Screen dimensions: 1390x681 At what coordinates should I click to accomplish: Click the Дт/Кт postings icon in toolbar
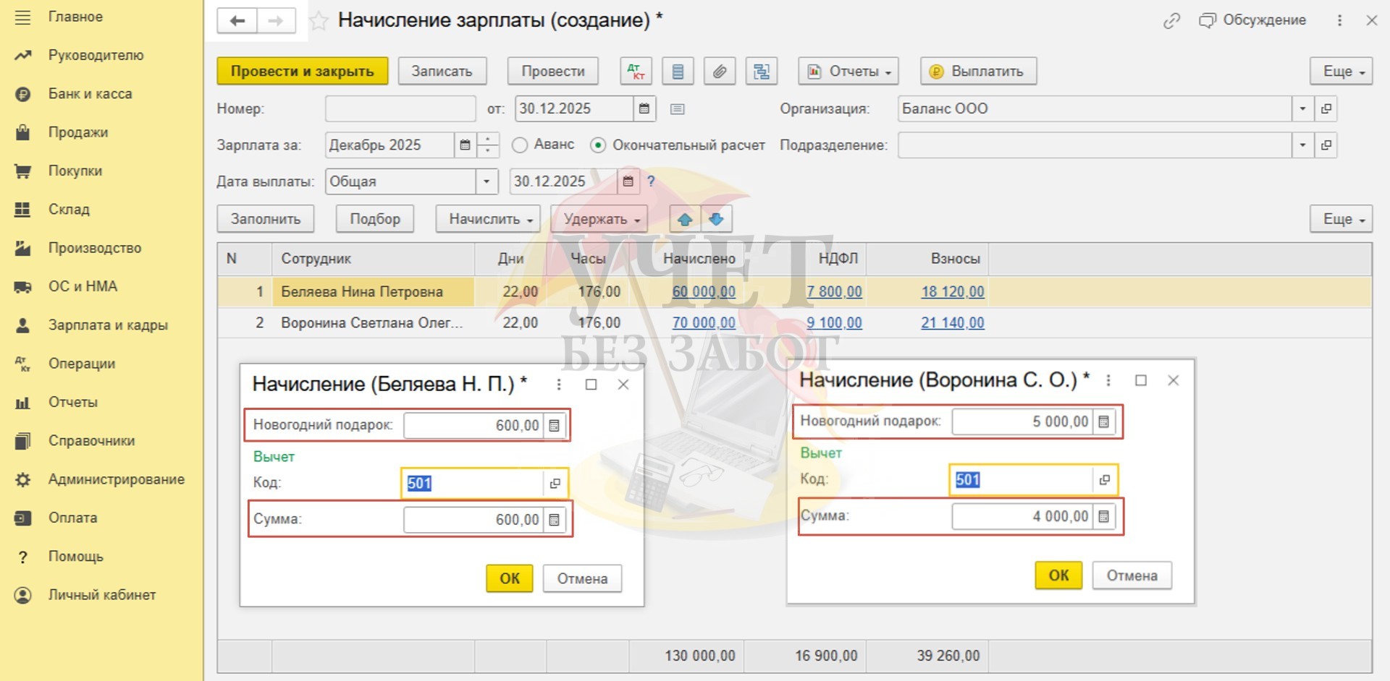pos(636,72)
